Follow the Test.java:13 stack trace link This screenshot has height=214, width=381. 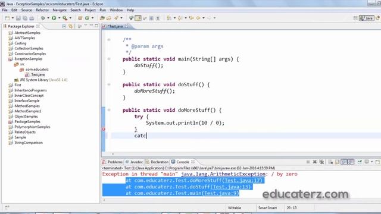tap(230, 187)
